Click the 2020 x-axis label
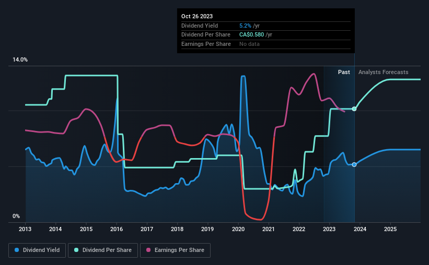Viewport: 429px width, 265px height. click(x=238, y=229)
